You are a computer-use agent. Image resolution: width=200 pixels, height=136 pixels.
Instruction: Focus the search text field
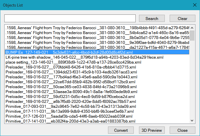(x=70, y=18)
